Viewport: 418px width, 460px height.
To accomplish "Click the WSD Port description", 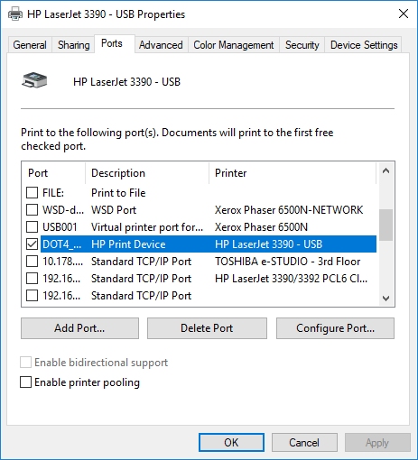I will pyautogui.click(x=114, y=210).
